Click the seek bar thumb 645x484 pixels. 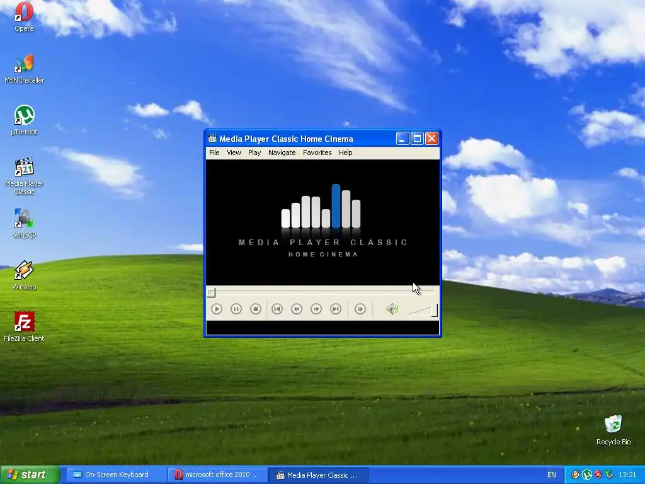(211, 292)
